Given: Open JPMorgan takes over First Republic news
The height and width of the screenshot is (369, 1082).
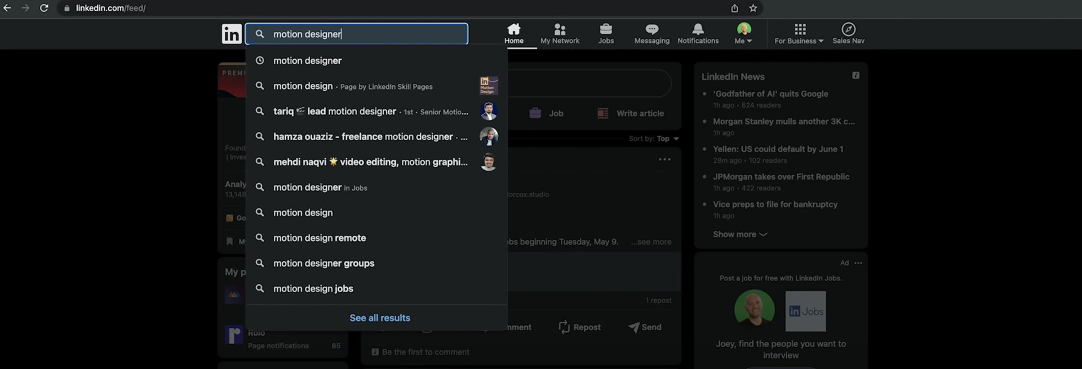Looking at the screenshot, I should point(781,176).
